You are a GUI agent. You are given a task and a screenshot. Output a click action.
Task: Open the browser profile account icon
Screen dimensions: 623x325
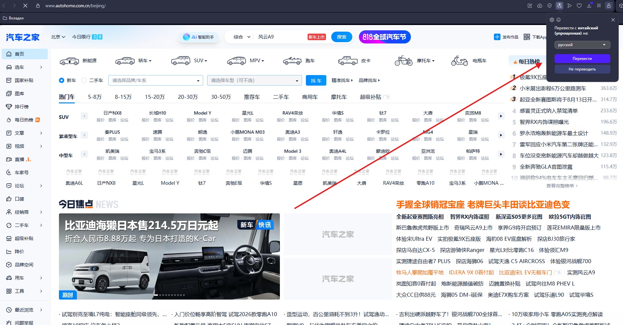coord(609,6)
